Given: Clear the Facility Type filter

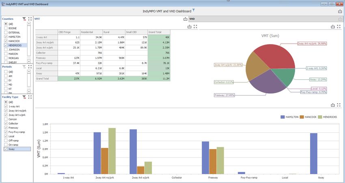Looking at the screenshot, I should (24, 97).
